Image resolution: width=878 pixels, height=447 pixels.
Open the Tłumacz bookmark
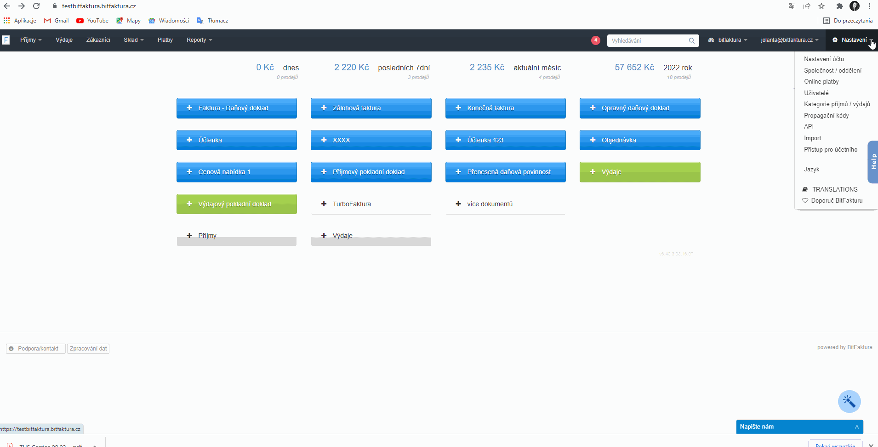pos(212,21)
